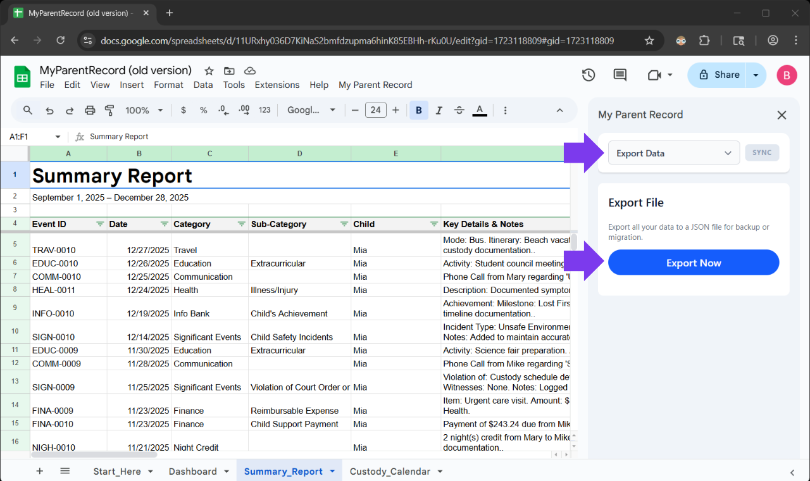
Task: Open the Sheets home icon
Action: (x=22, y=77)
